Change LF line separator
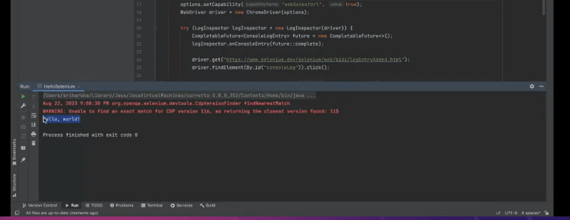The image size is (570, 220). pyautogui.click(x=498, y=213)
